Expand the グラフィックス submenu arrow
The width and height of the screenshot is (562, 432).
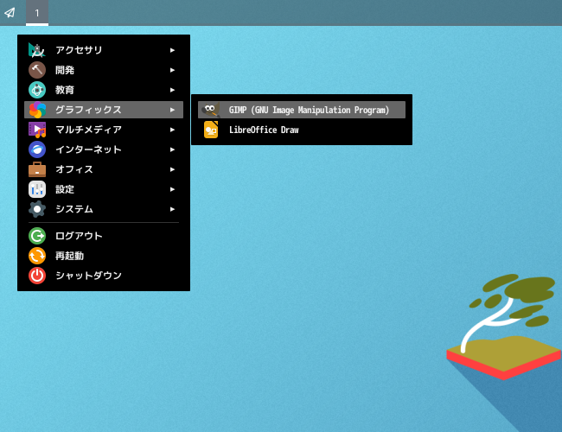pos(172,110)
